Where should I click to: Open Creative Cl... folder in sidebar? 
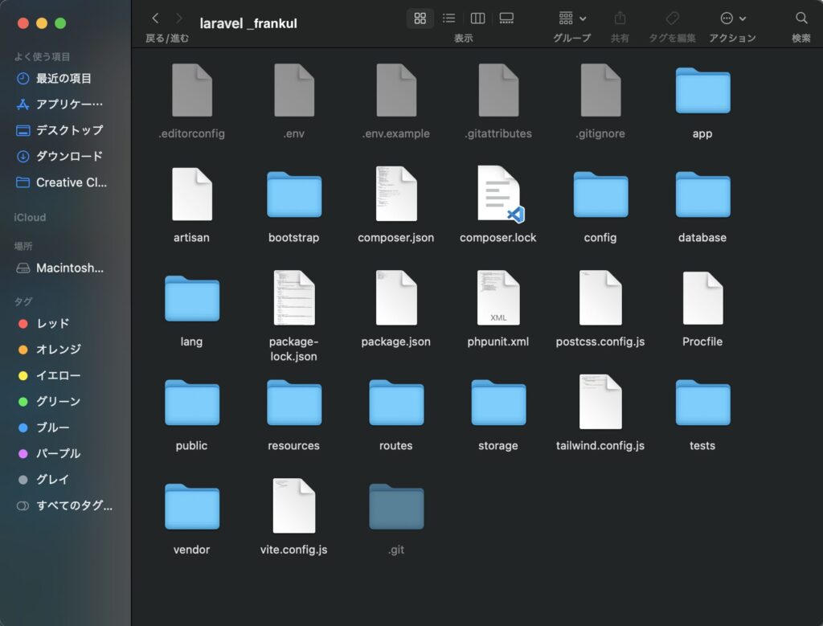pyautogui.click(x=66, y=182)
